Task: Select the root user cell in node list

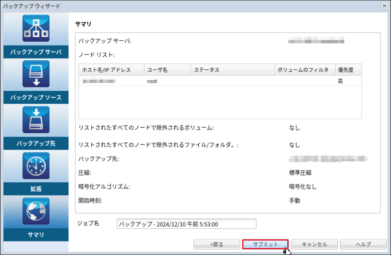Action: [152, 81]
